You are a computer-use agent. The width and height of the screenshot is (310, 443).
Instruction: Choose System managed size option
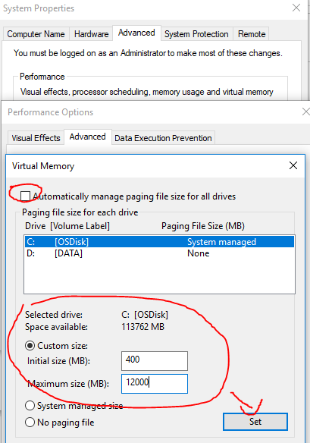click(30, 406)
